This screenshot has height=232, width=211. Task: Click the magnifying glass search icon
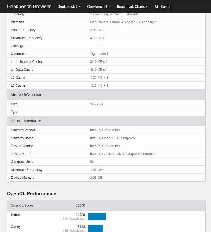(156, 7)
